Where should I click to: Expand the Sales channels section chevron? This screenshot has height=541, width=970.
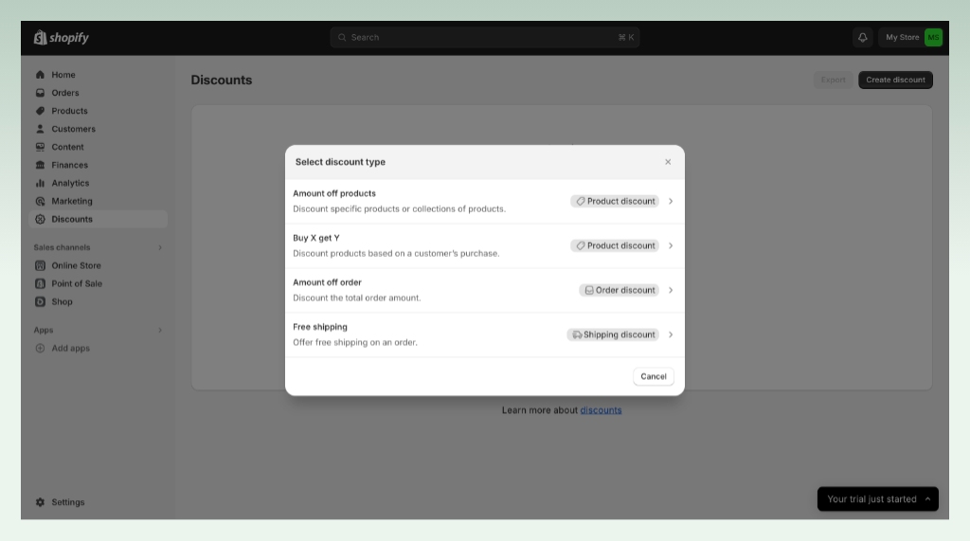tap(160, 247)
